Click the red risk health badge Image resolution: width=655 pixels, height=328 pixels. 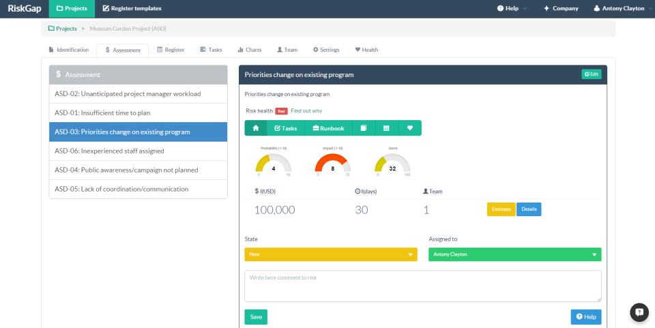click(281, 110)
